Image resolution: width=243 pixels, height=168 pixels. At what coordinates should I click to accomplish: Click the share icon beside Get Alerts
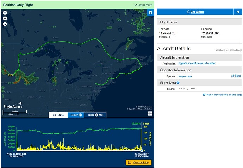238,12
